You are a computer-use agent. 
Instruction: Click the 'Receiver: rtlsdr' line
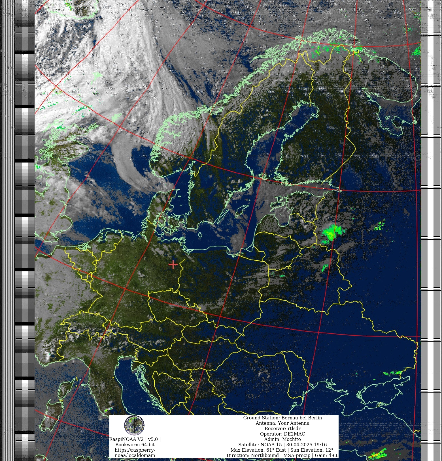pyautogui.click(x=282, y=428)
